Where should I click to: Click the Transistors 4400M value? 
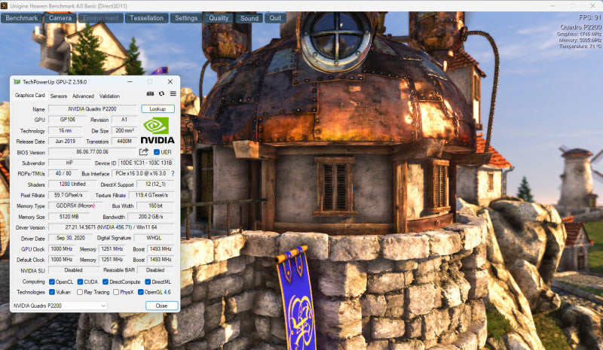(x=124, y=142)
